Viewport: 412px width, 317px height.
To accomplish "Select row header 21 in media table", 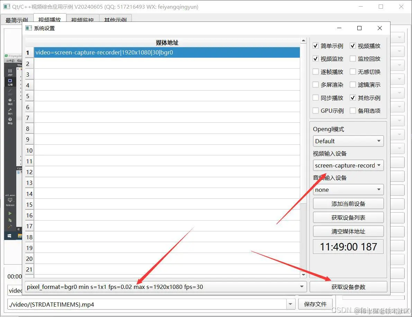I will click(29, 269).
